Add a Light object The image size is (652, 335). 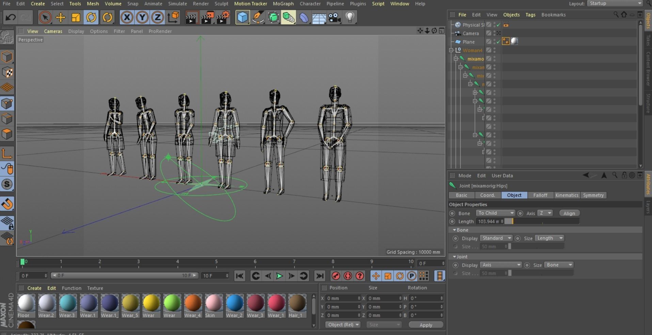(x=350, y=17)
